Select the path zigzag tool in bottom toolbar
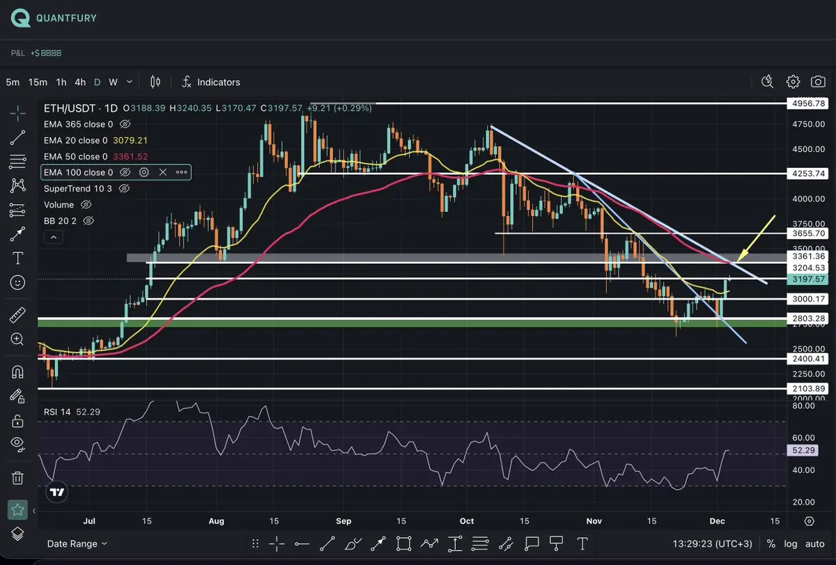Screen dimensions: 836x565 pyautogui.click(x=430, y=543)
